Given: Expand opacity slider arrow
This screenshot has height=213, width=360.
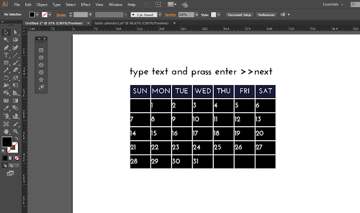Looking at the screenshot, I should (x=197, y=15).
